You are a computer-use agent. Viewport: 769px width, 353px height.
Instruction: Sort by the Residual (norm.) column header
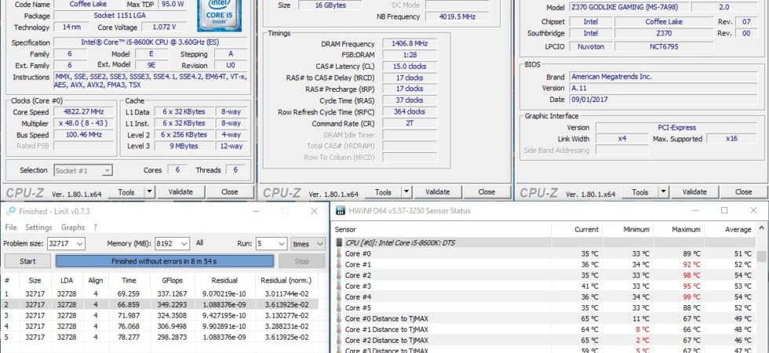[x=286, y=281]
